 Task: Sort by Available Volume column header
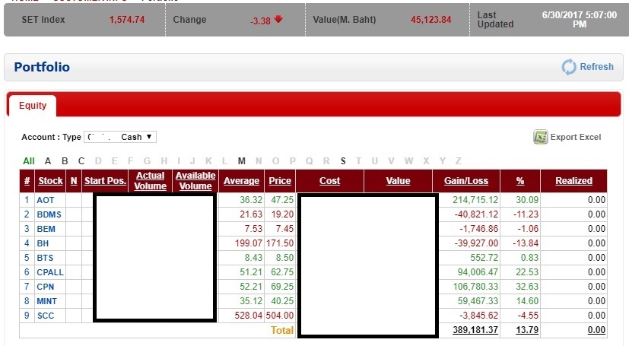[x=195, y=181]
